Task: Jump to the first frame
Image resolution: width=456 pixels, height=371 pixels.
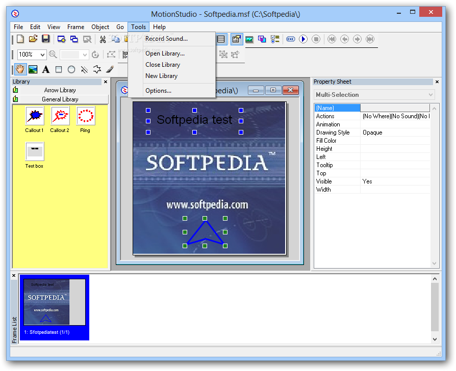Action: point(332,39)
